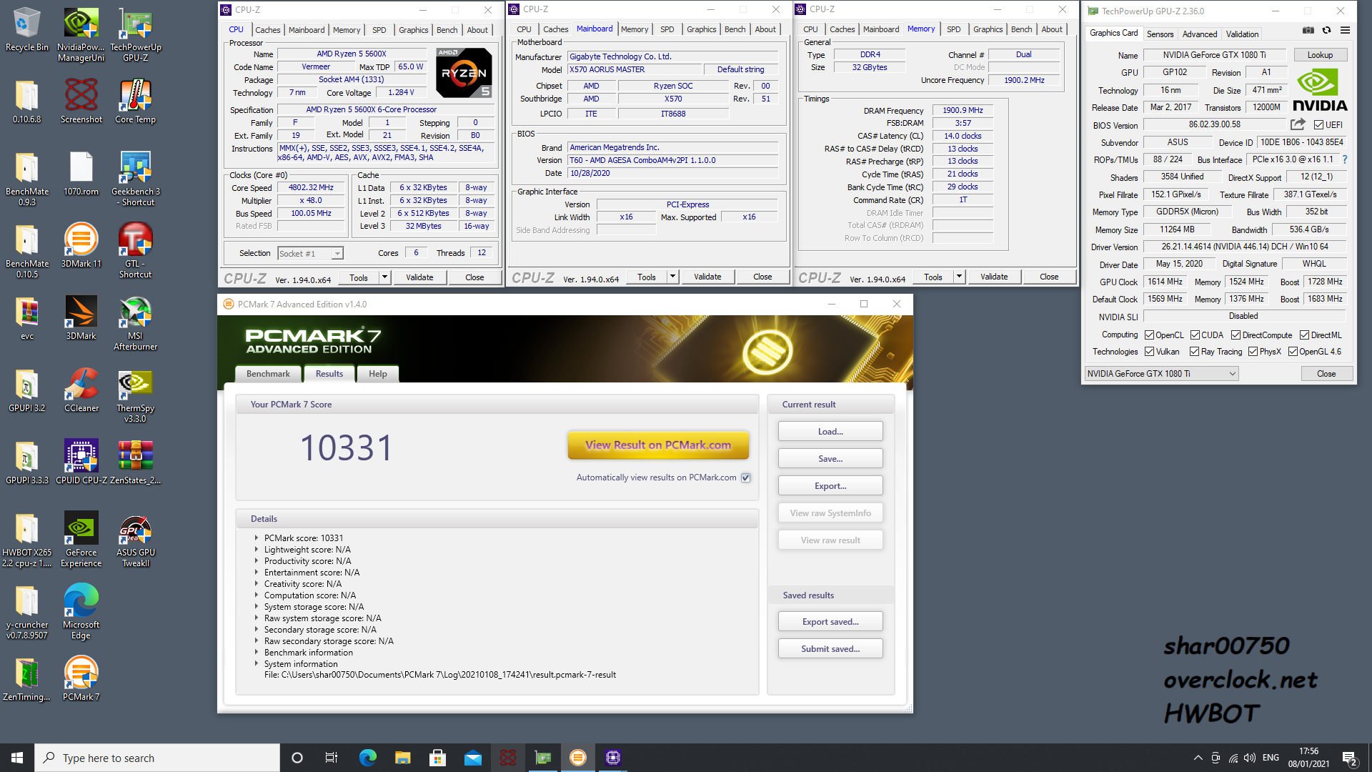
Task: Open the Recycle Bin desktop icon
Action: [x=26, y=30]
